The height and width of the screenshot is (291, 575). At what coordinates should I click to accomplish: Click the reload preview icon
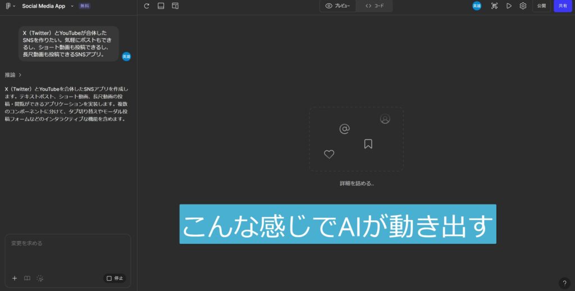pos(147,6)
